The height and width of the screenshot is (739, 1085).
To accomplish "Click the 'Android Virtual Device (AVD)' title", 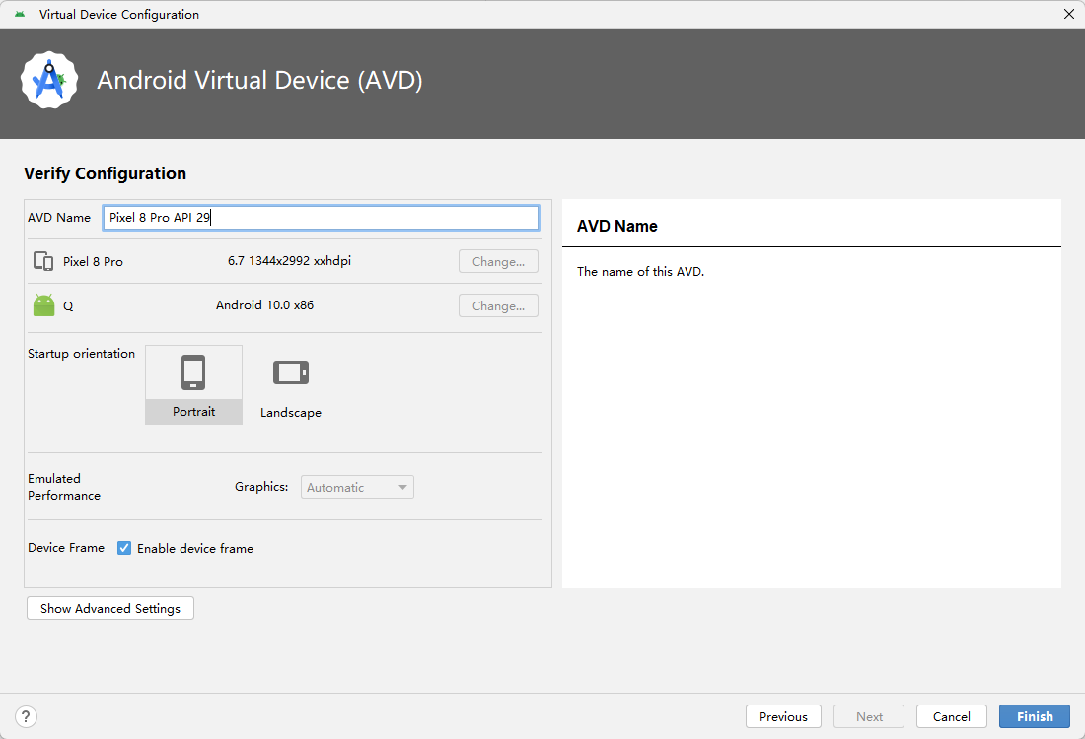I will pos(259,80).
